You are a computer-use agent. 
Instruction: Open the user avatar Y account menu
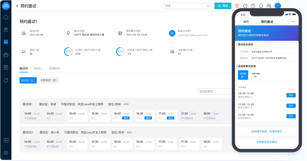point(278,6)
